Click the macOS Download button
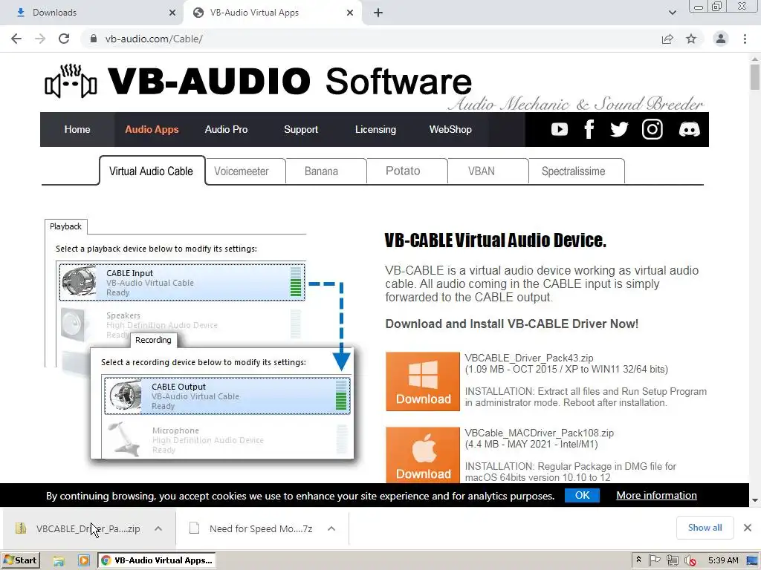761x570 pixels. [x=423, y=455]
